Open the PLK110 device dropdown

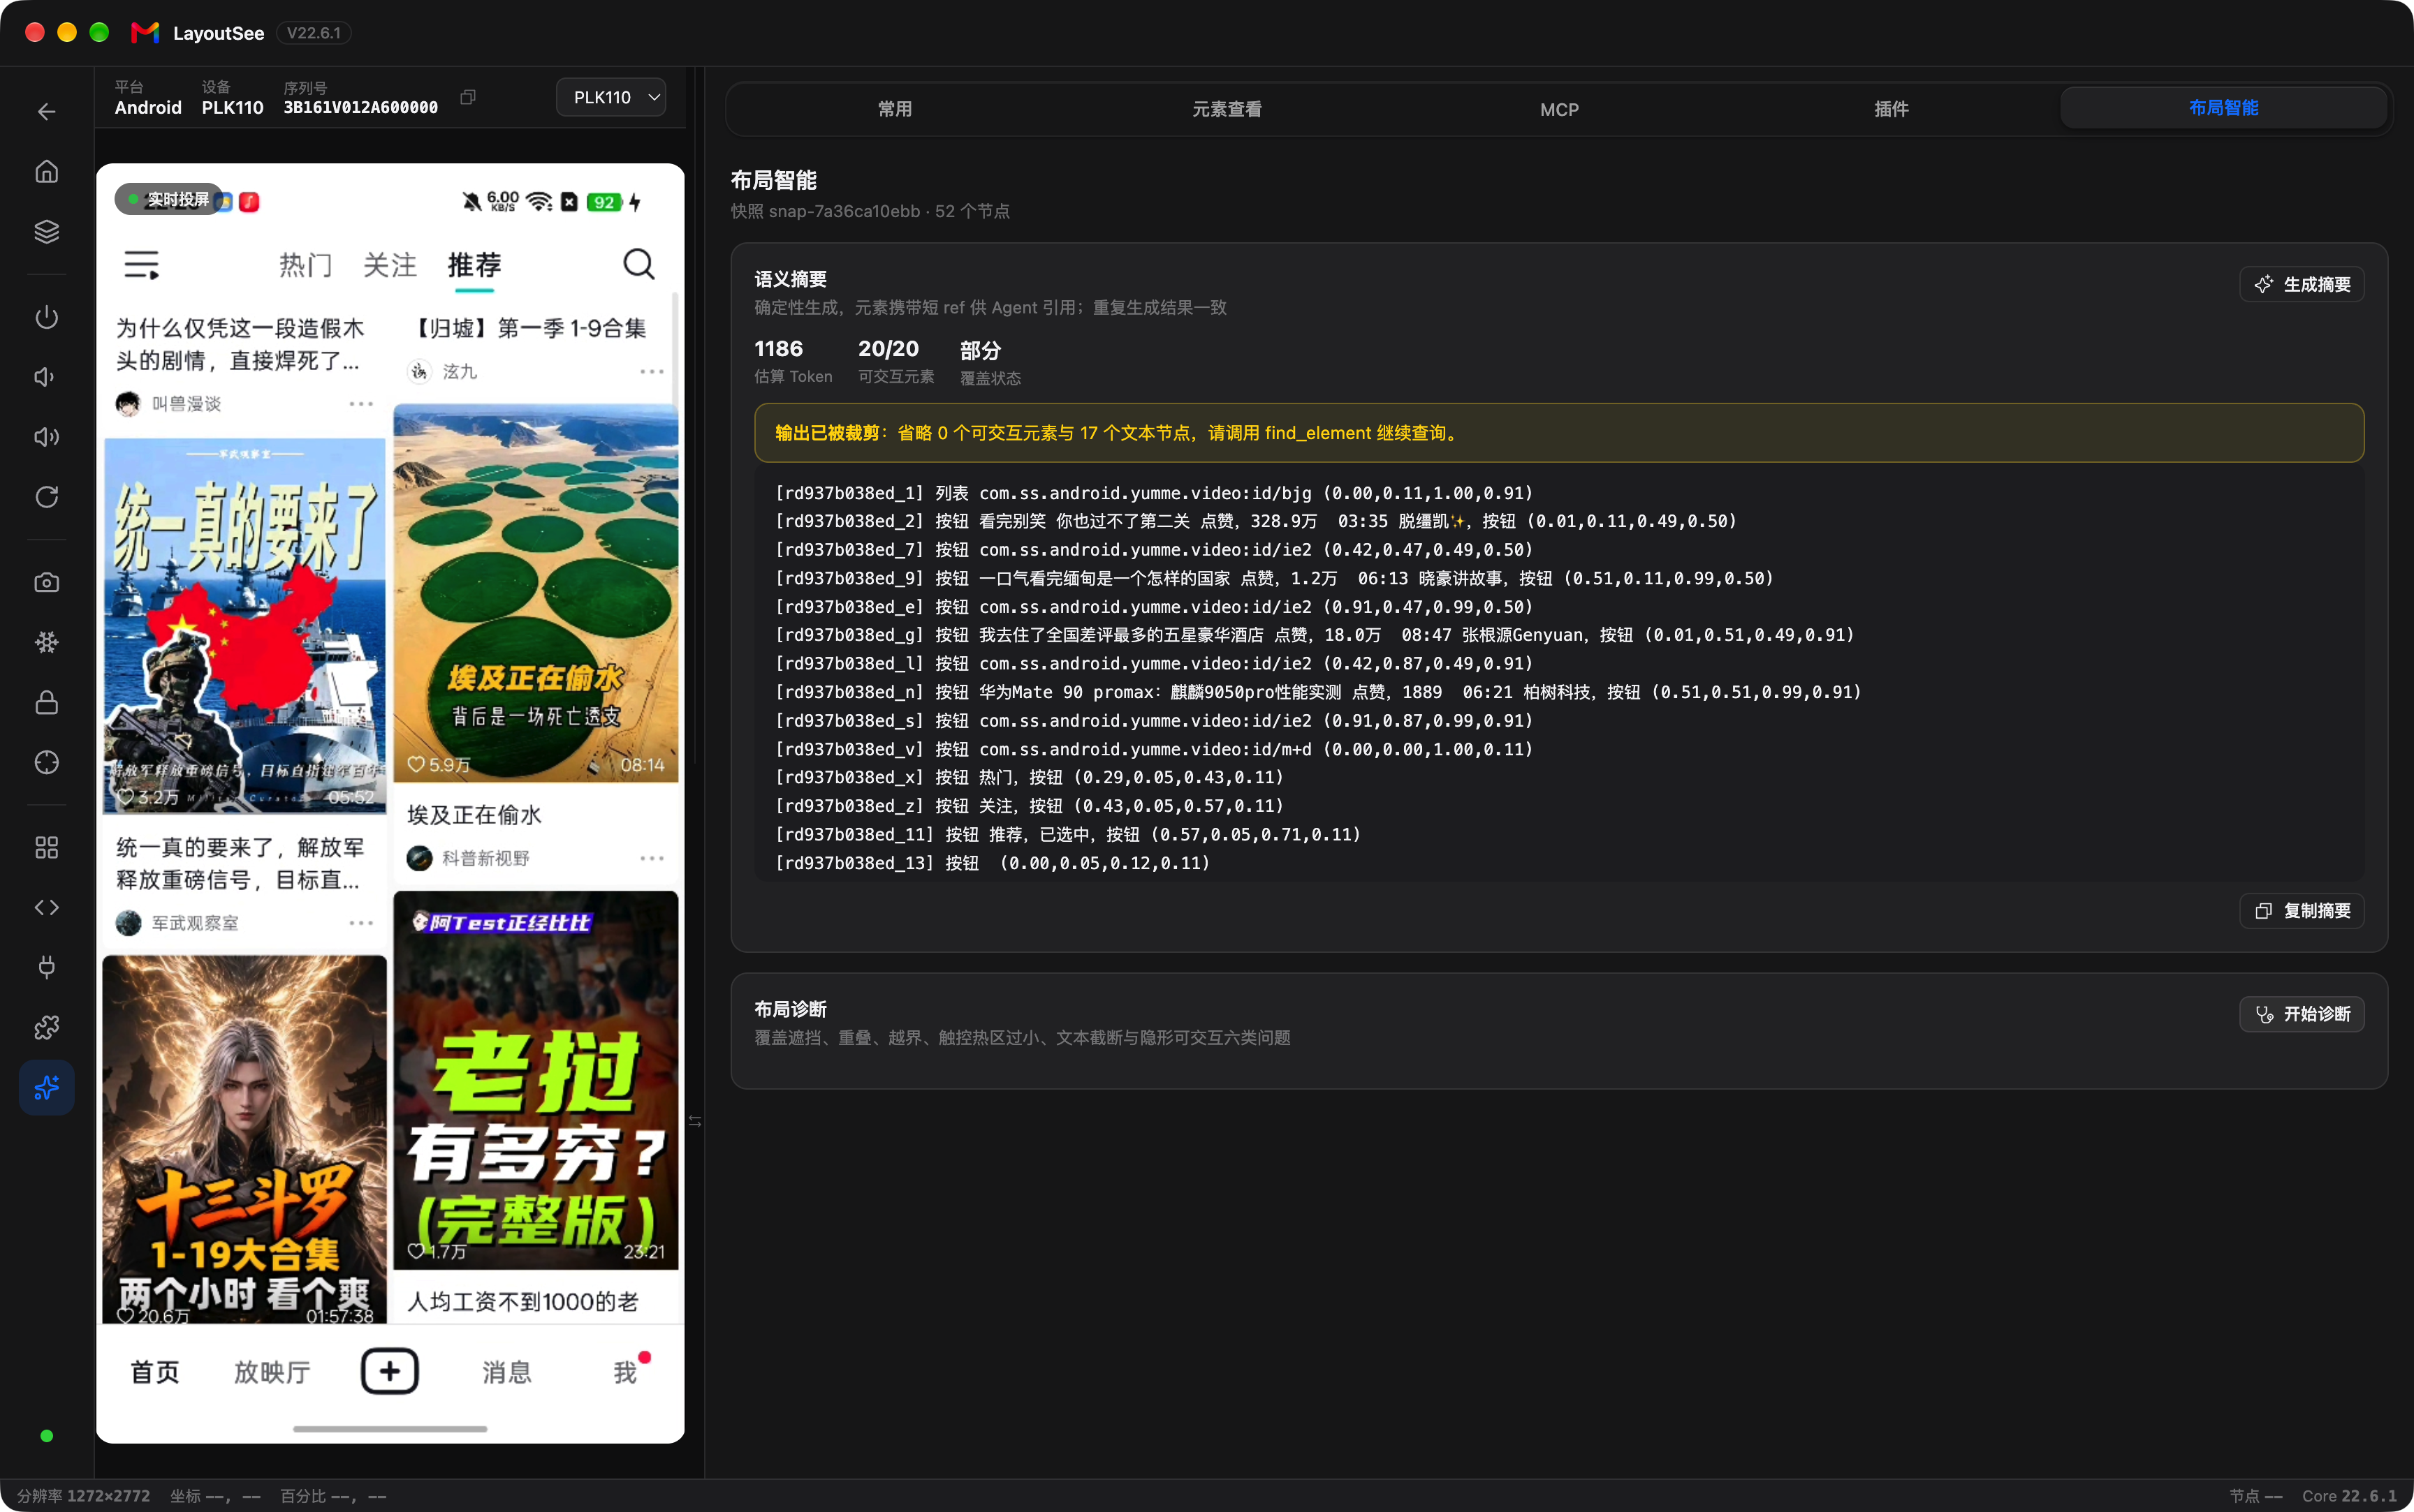pyautogui.click(x=610, y=97)
